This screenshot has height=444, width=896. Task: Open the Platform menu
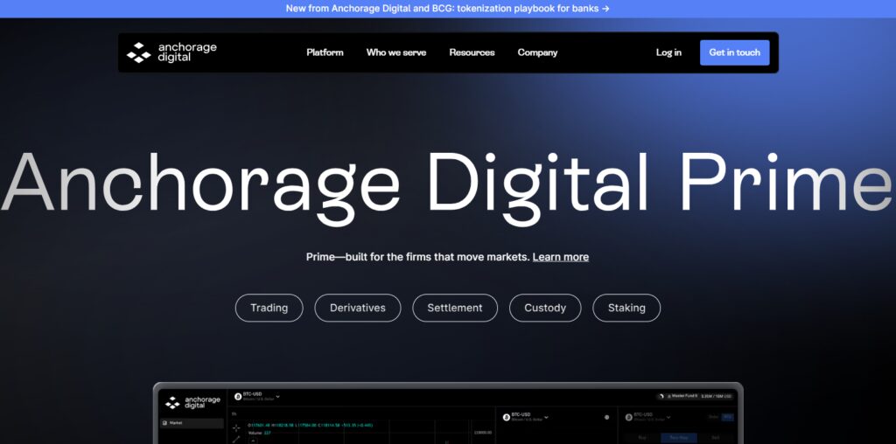325,52
